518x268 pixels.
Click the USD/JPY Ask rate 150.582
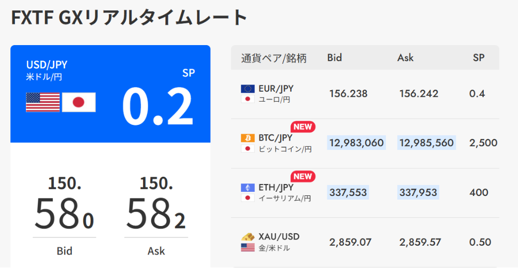click(x=156, y=206)
